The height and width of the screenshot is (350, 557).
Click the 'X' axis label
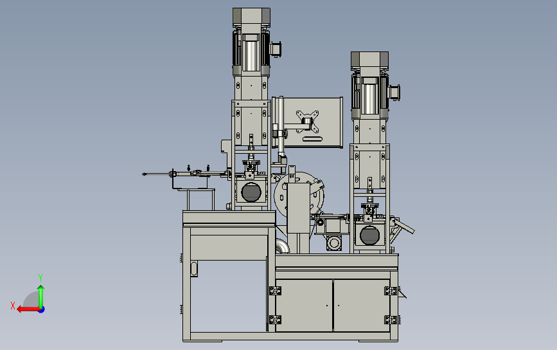(x=13, y=306)
